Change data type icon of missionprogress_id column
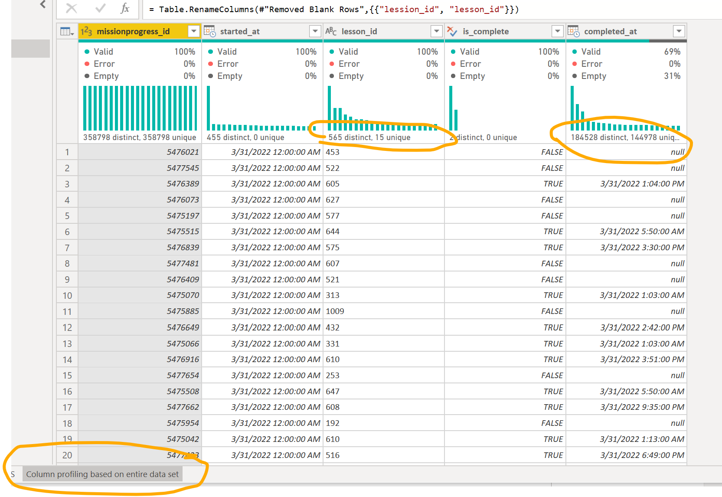Viewport: 722px width, 497px height. click(x=86, y=31)
